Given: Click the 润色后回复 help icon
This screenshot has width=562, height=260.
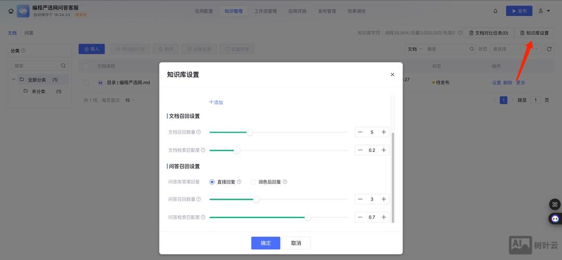Looking at the screenshot, I should coord(285,182).
